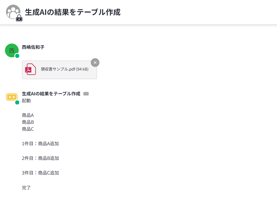
Task: Click the bot's green online status dot
Action: pyautogui.click(x=17, y=103)
